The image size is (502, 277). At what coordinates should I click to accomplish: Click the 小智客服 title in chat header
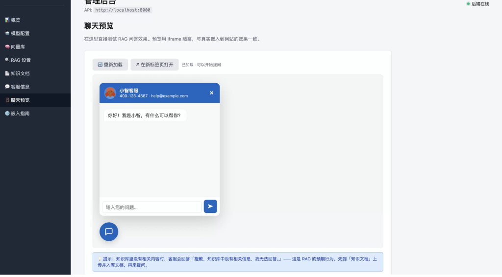click(x=129, y=91)
